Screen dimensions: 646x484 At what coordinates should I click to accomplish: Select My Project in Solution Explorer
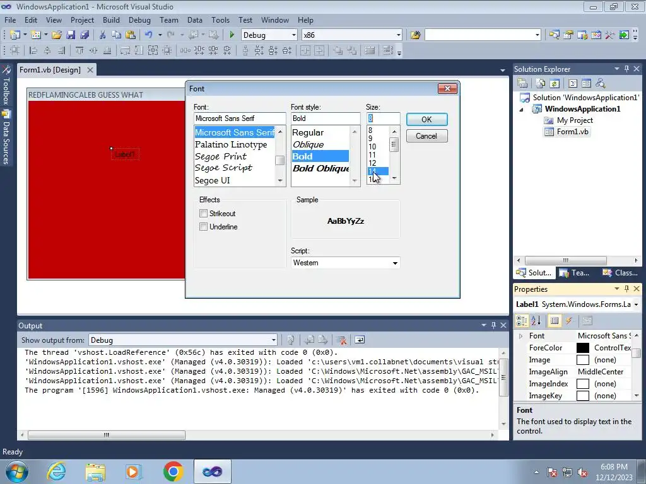coord(574,120)
